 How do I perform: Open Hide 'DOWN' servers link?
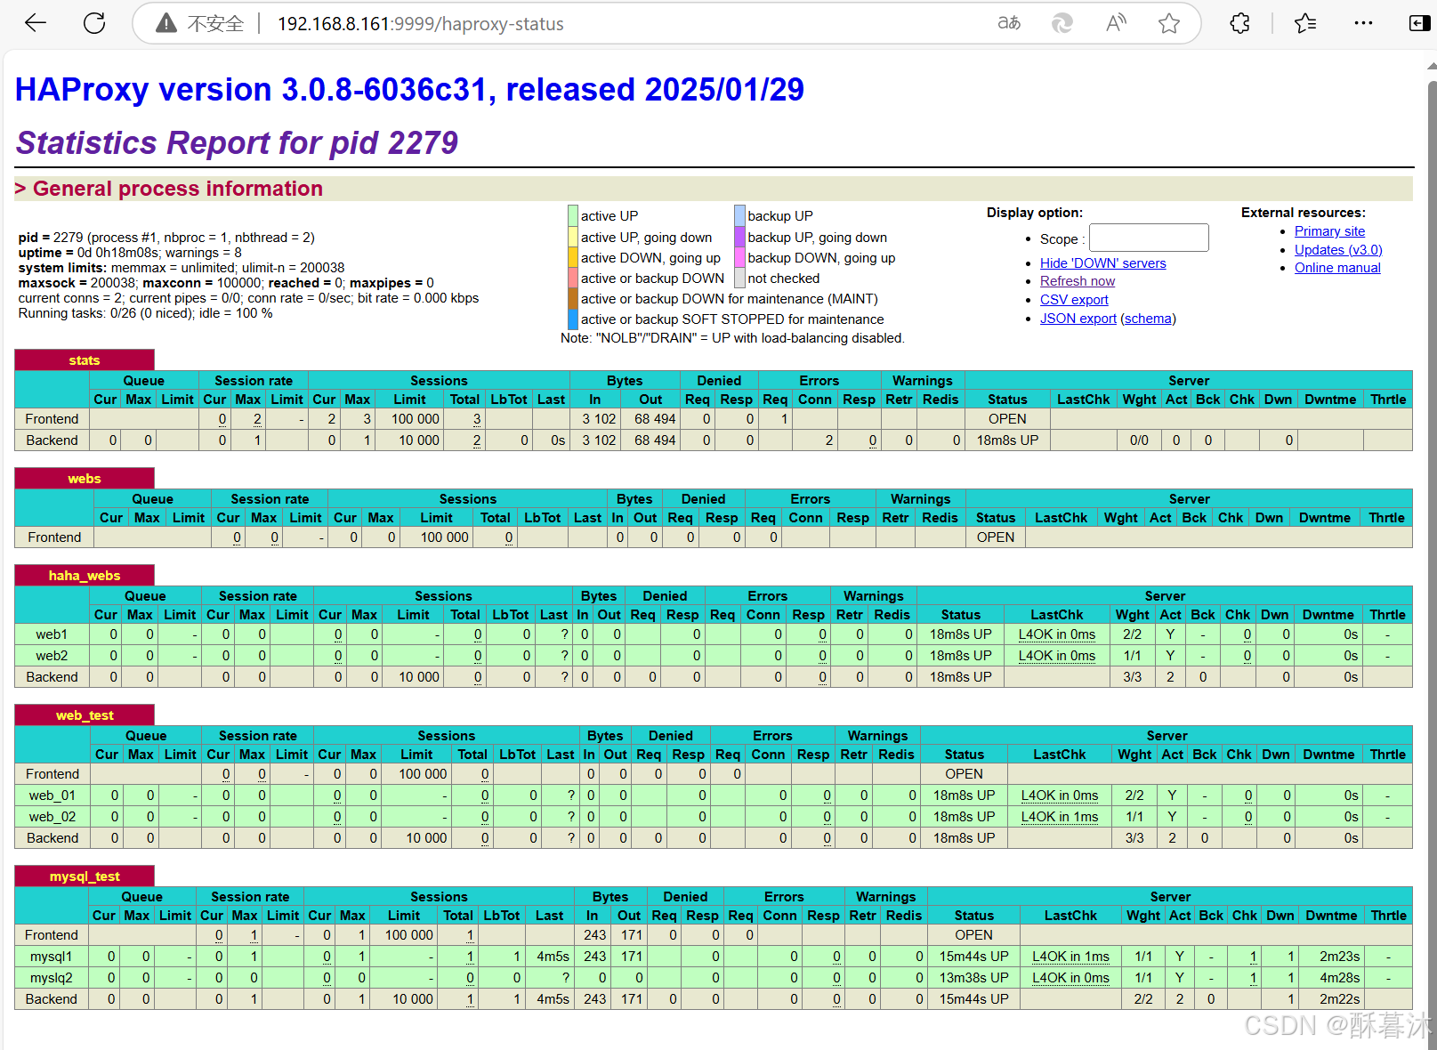[x=1102, y=263]
